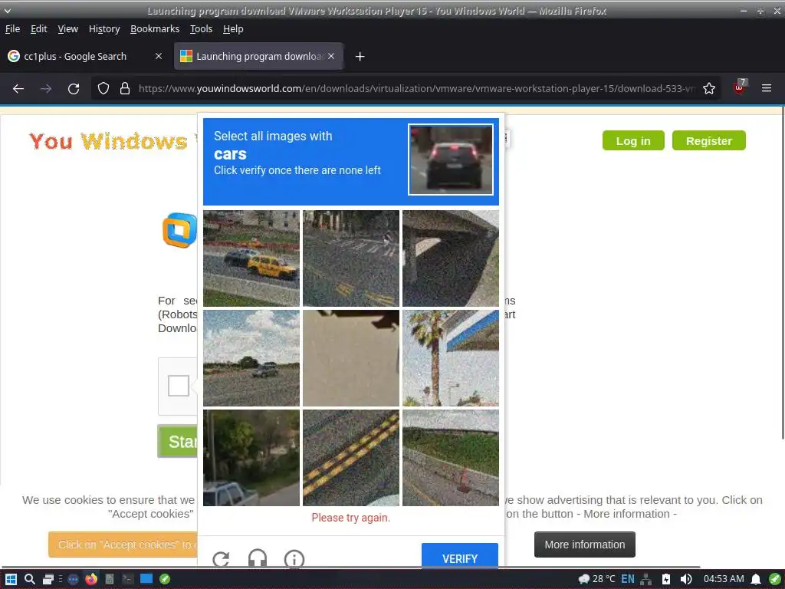Click the VMware Player logo icon
The height and width of the screenshot is (589, 785).
[x=179, y=230]
